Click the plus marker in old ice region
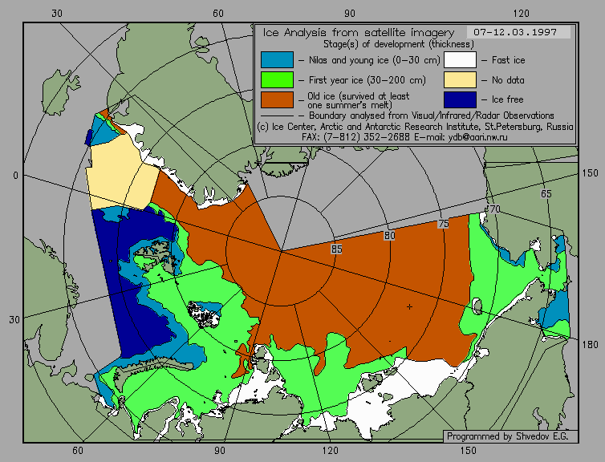This screenshot has width=605, height=462. click(409, 307)
